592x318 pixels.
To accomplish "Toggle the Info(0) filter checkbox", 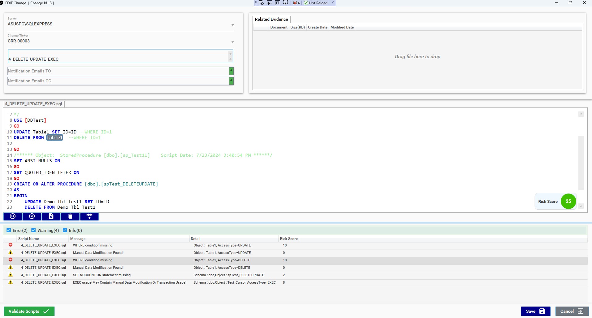I will point(65,230).
